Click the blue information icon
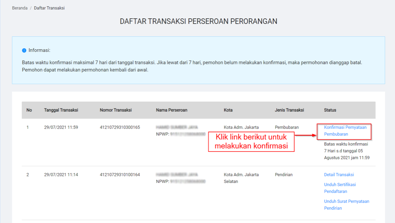395x223 pixels. 24,50
